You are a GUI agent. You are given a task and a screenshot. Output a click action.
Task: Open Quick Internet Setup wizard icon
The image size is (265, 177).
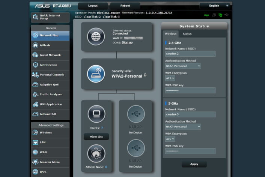pyautogui.click(x=35, y=17)
